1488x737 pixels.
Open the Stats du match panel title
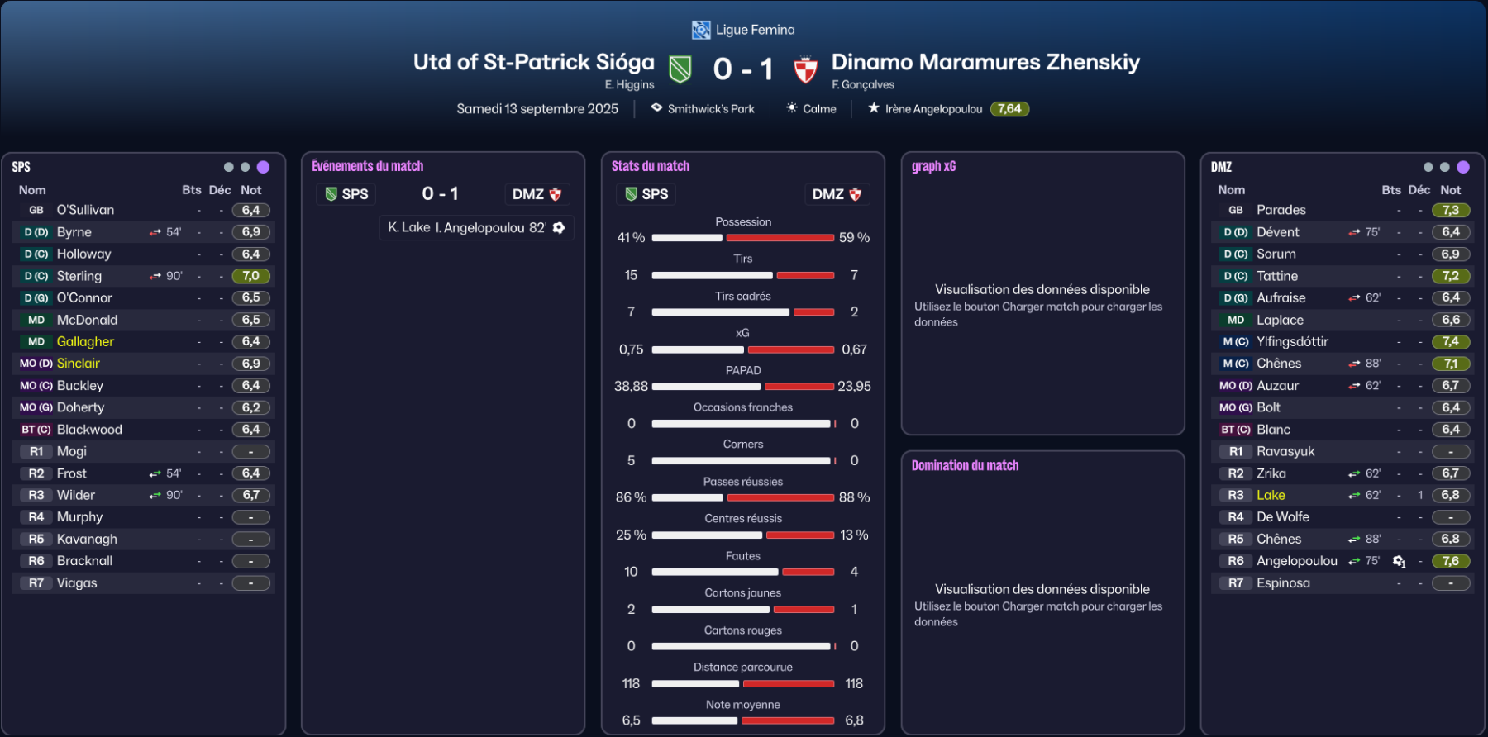coord(651,166)
